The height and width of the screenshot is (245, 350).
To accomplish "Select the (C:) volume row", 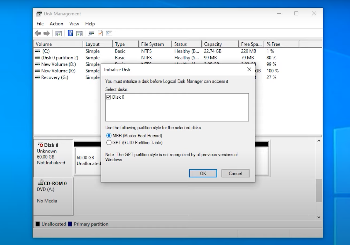I will (178, 51).
